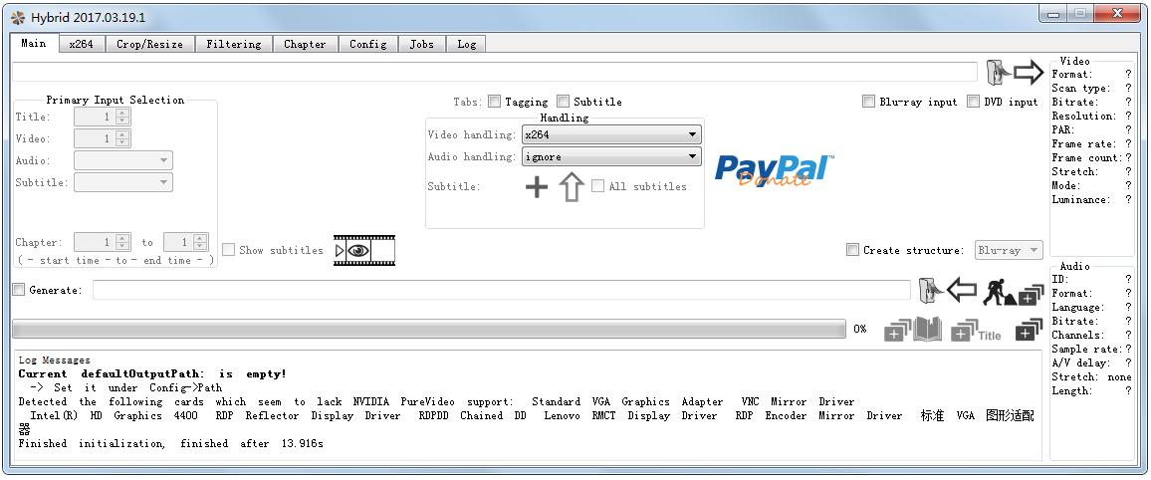Add a subtitle with the plus icon

click(537, 186)
